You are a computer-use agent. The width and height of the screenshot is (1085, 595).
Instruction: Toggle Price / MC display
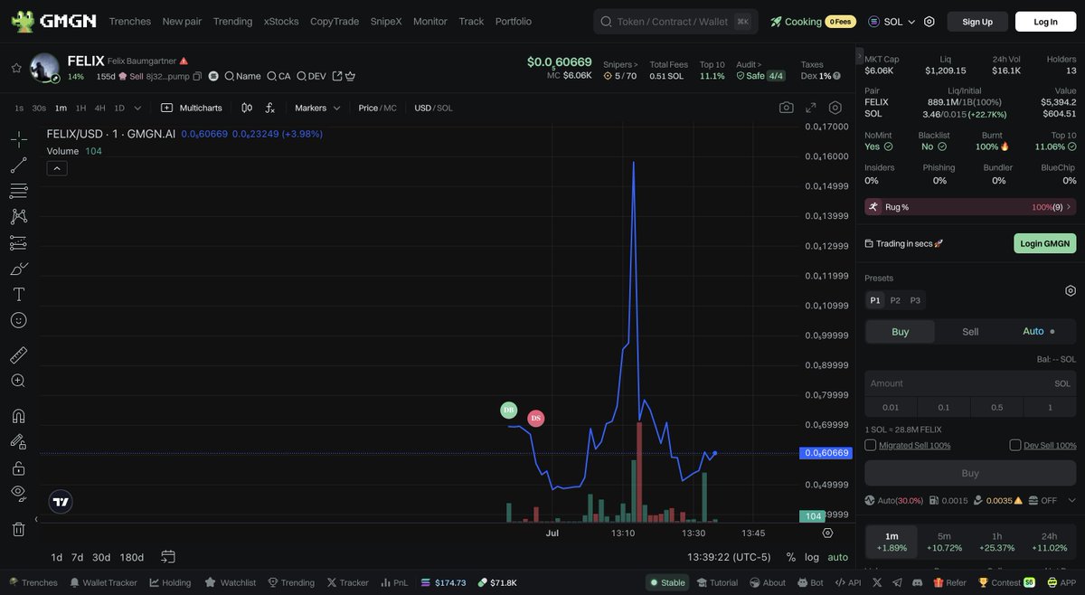377,108
